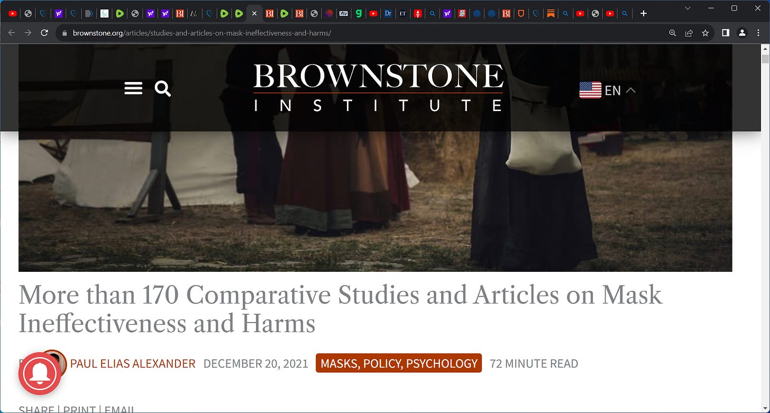This screenshot has width=770, height=413.
Task: Click the 72 MINUTE READ text
Action: click(x=534, y=363)
